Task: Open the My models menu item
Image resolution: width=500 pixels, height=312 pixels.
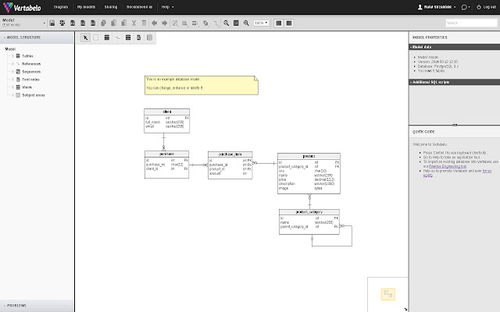Action: (x=87, y=6)
